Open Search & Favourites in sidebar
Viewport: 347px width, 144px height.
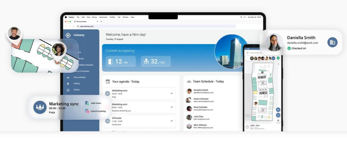coord(82,71)
